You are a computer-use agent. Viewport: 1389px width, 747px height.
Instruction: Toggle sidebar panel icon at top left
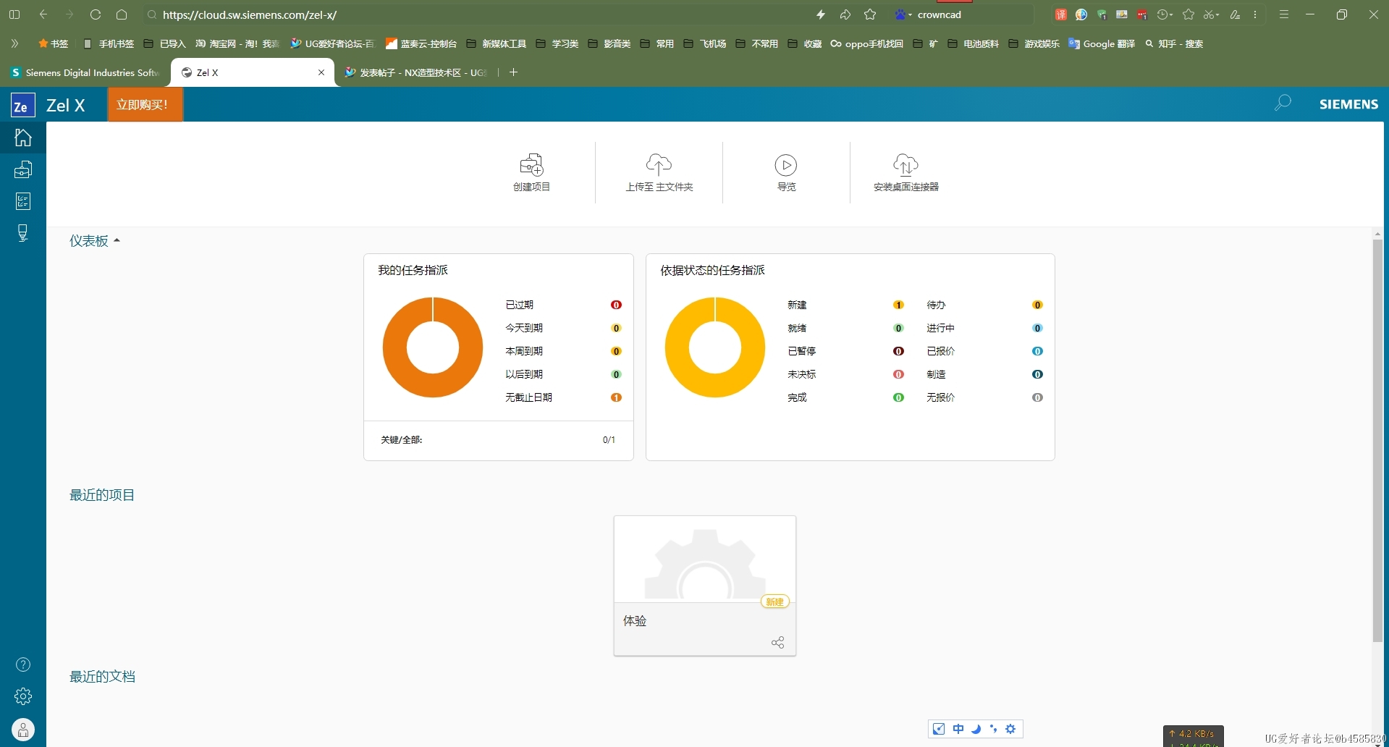pyautogui.click(x=14, y=14)
